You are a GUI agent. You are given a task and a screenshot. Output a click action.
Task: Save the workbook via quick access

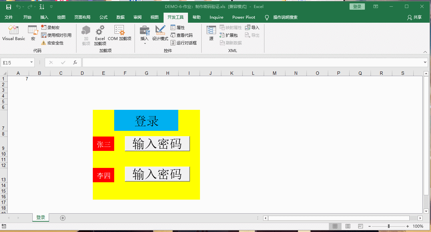(9, 7)
